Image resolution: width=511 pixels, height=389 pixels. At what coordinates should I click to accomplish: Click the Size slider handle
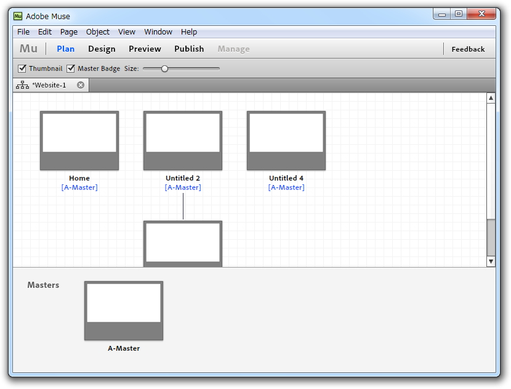click(164, 68)
